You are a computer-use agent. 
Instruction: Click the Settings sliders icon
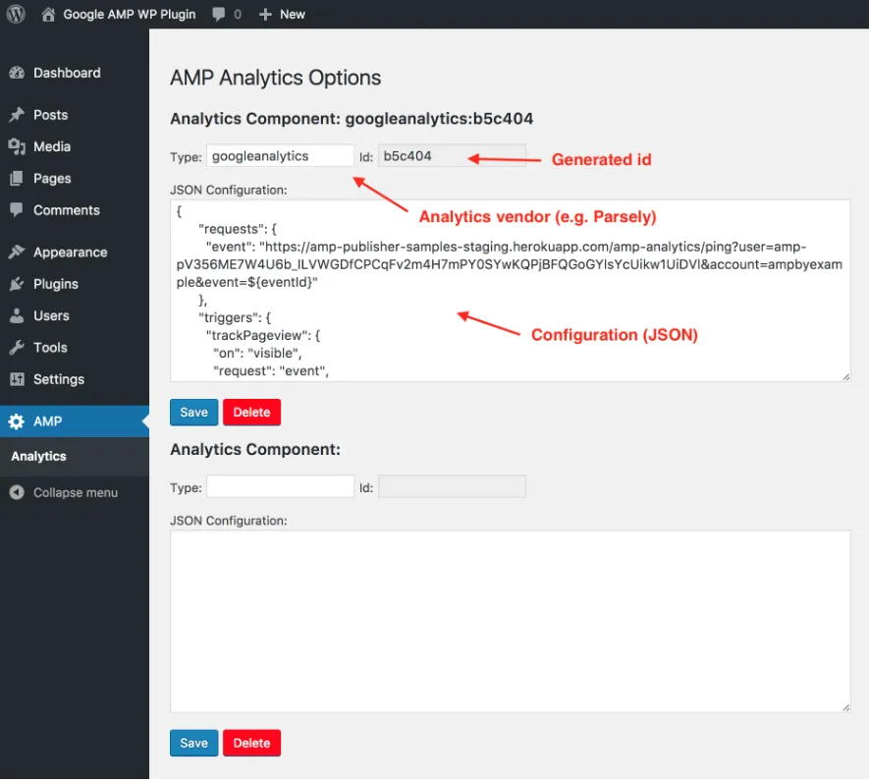point(17,379)
